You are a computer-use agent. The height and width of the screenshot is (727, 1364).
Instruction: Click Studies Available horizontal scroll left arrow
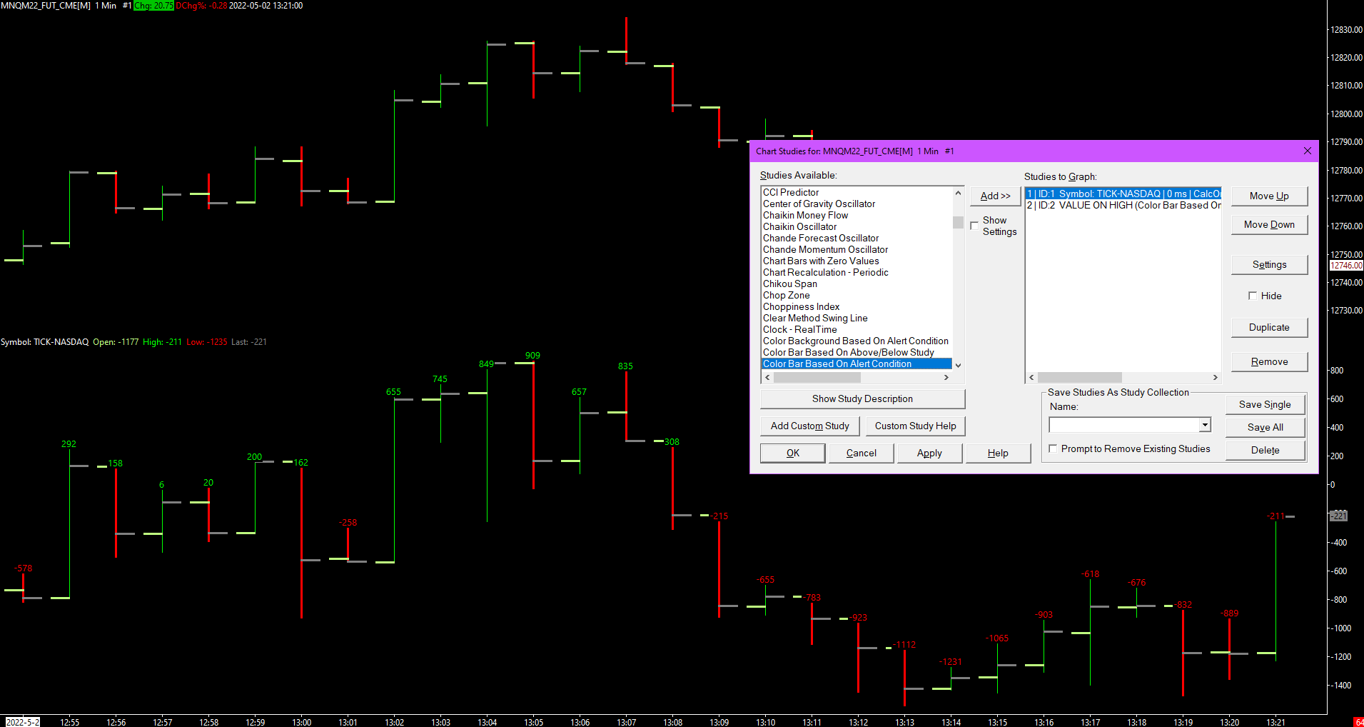pyautogui.click(x=767, y=377)
